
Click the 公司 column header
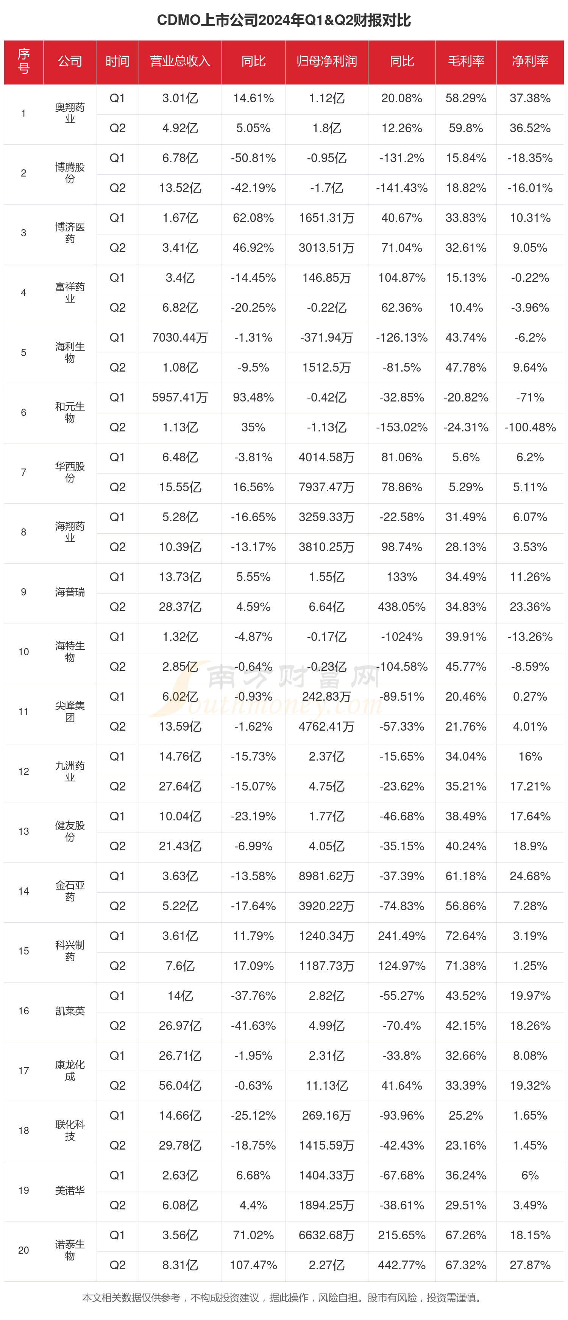click(x=70, y=61)
